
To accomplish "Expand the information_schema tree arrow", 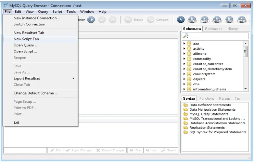I will click(x=184, y=89).
